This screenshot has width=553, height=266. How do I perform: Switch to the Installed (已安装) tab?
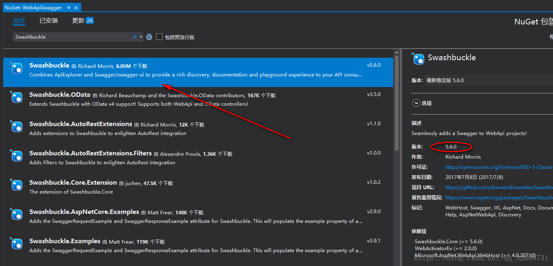tap(49, 21)
